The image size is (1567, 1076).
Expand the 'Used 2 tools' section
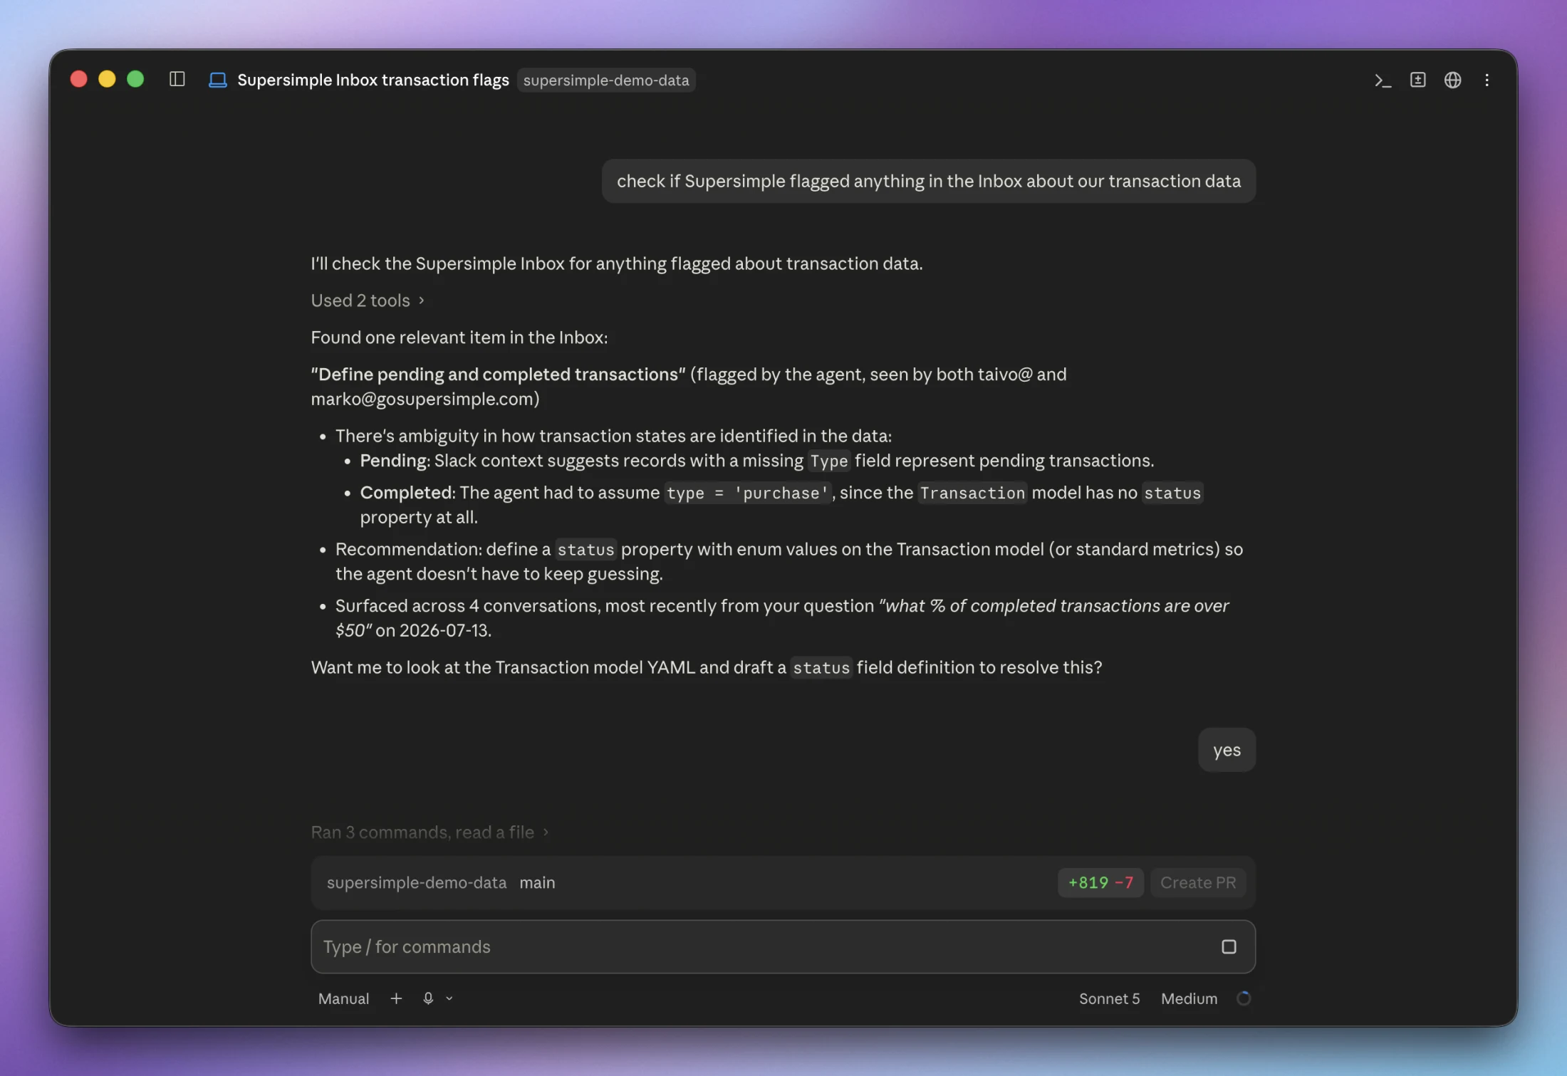click(x=368, y=301)
